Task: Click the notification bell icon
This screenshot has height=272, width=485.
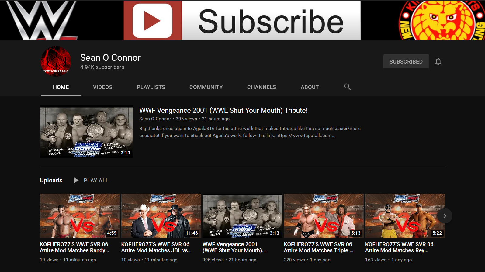Action: click(x=438, y=62)
